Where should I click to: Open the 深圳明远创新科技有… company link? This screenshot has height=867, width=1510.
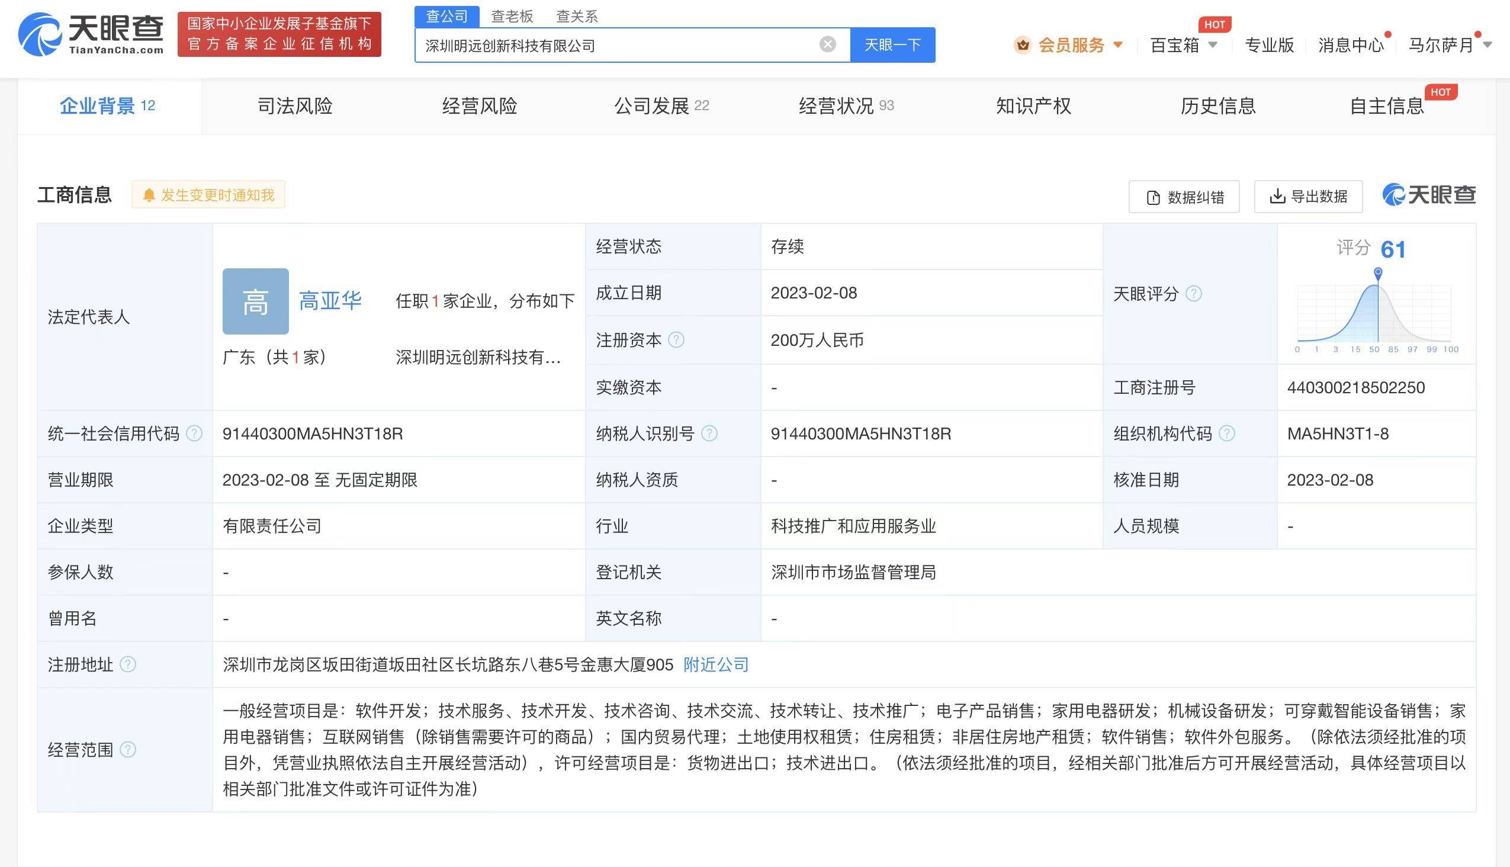pos(478,357)
